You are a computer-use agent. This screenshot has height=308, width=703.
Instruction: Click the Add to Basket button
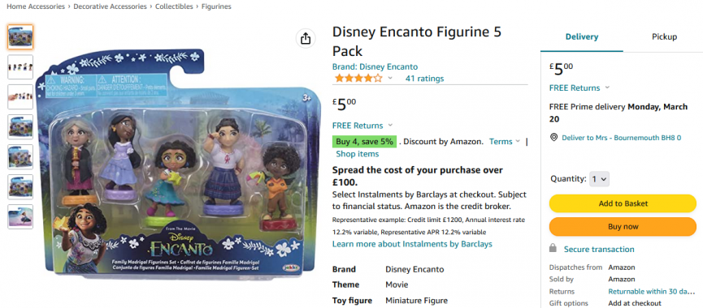point(623,203)
